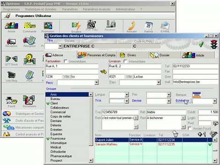The width and height of the screenshot is (220, 165).
Task: Toggle Livraison Intermédiaire checkbox
Action: click(125, 61)
